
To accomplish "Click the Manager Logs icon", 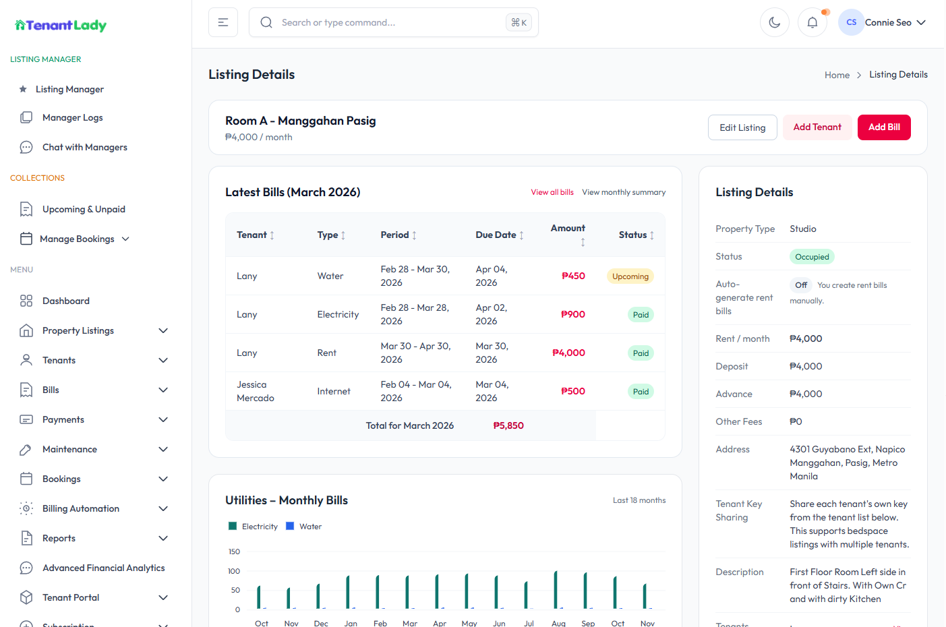I will click(x=26, y=117).
